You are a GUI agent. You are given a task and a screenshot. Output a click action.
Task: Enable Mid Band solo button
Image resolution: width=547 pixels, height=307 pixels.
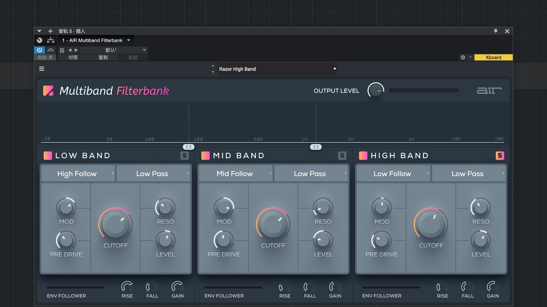click(342, 155)
